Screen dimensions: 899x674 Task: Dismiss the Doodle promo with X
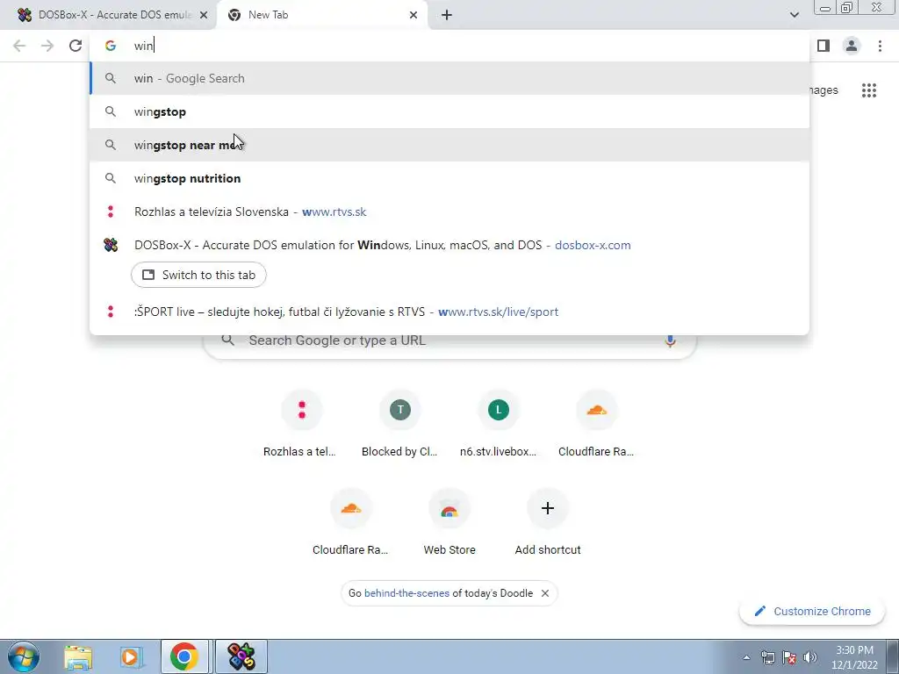pyautogui.click(x=545, y=593)
